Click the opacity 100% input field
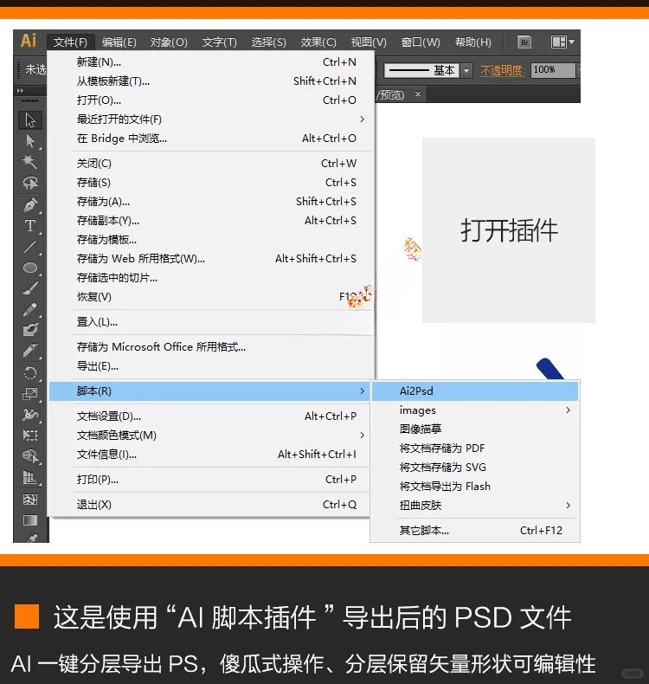 pyautogui.click(x=553, y=70)
